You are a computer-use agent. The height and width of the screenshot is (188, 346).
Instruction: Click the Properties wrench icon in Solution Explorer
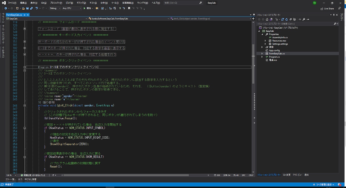pyautogui.click(x=304, y=19)
